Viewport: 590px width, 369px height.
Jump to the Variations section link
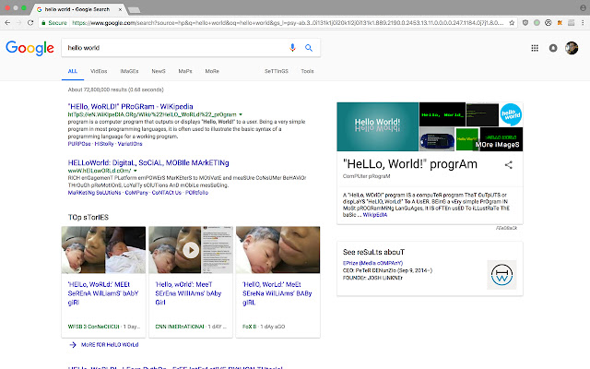coord(130,144)
